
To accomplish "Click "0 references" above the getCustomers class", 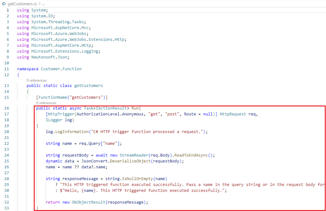I will point(37,80).
